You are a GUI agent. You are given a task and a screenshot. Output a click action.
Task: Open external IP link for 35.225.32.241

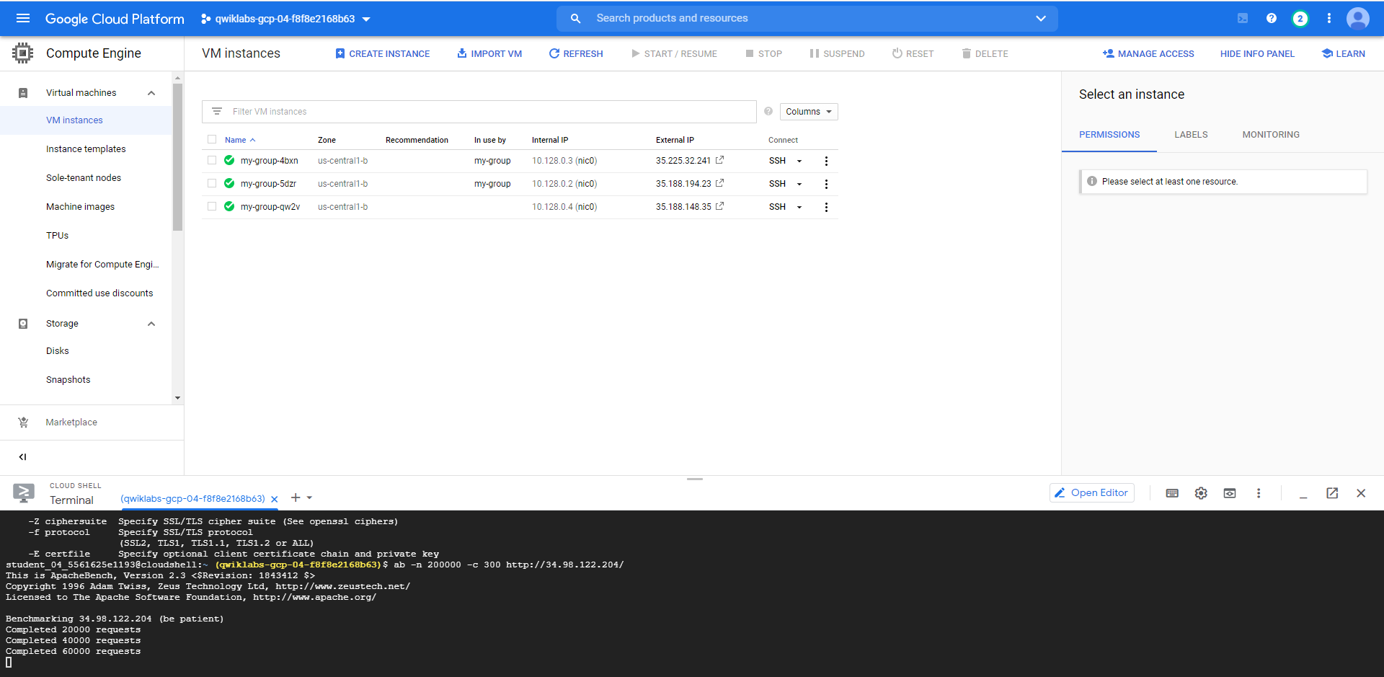(x=719, y=160)
